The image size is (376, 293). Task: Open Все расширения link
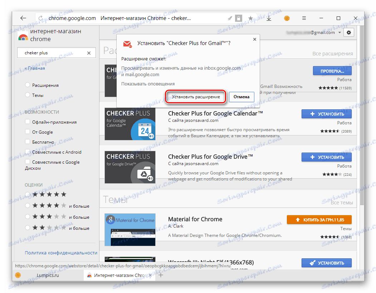coord(333,54)
